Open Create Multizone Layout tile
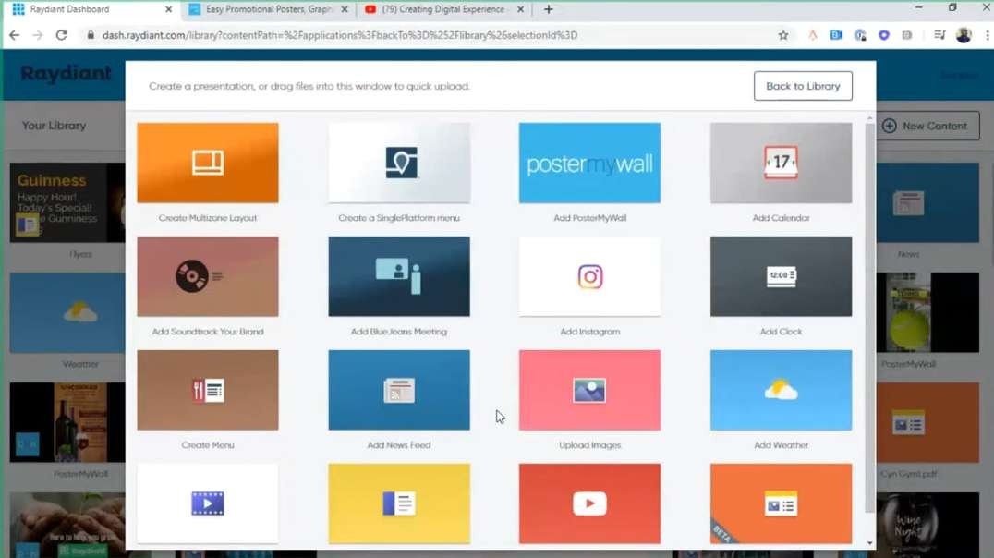 [207, 164]
